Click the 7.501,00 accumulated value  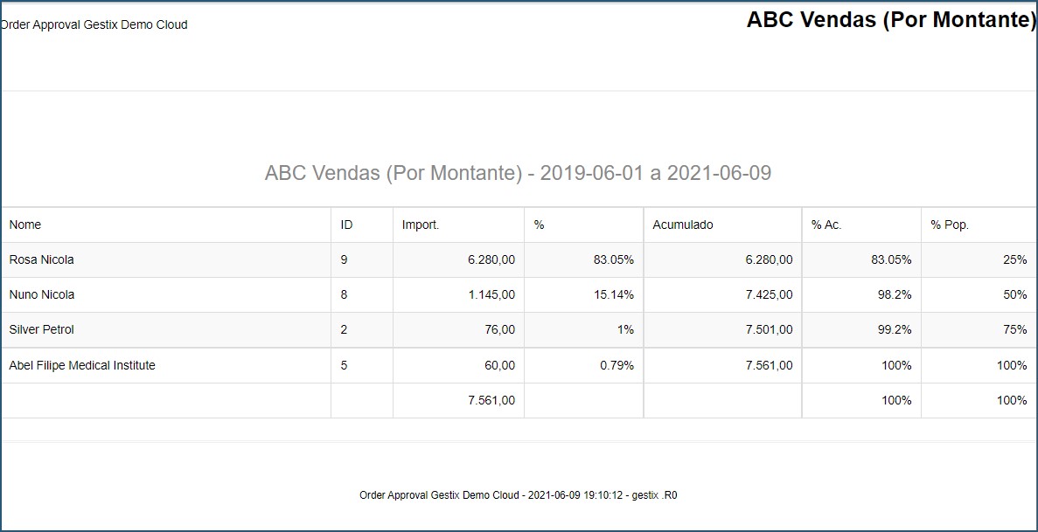point(769,329)
